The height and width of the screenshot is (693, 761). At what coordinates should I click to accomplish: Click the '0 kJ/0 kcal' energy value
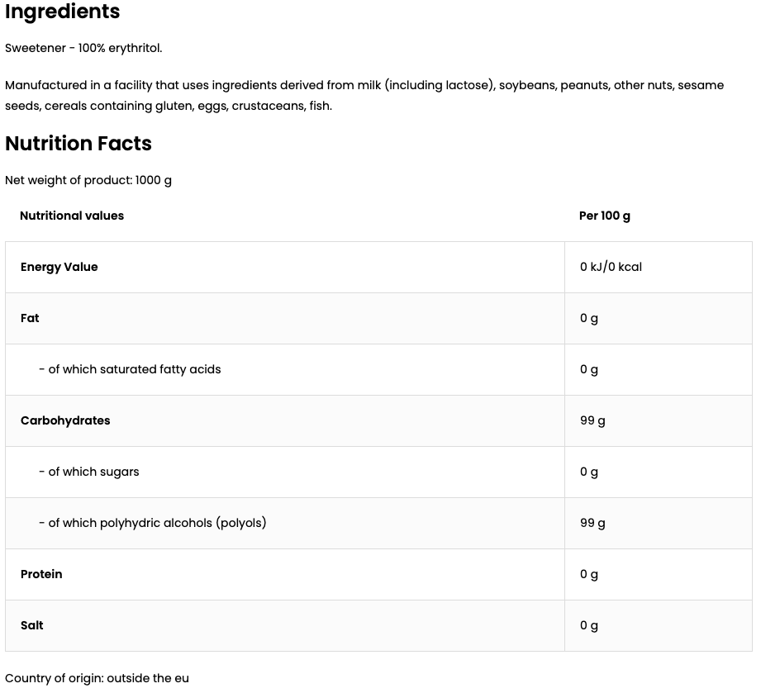[611, 267]
